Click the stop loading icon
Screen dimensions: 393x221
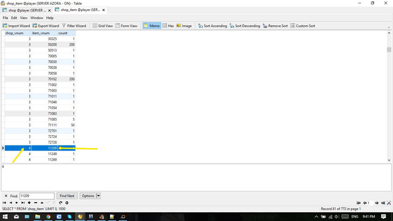pos(67,203)
